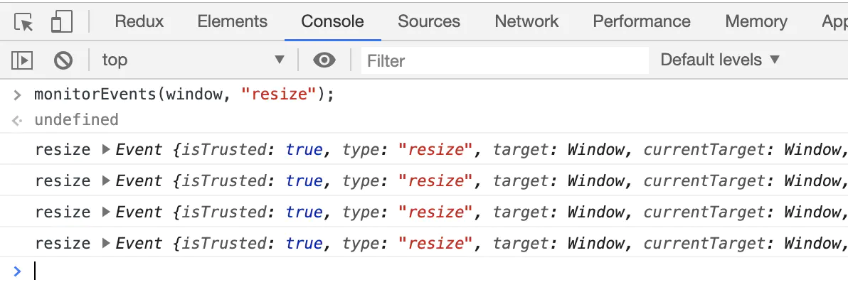This screenshot has height=297, width=848.
Task: Switch to the Redux tab
Action: (139, 21)
